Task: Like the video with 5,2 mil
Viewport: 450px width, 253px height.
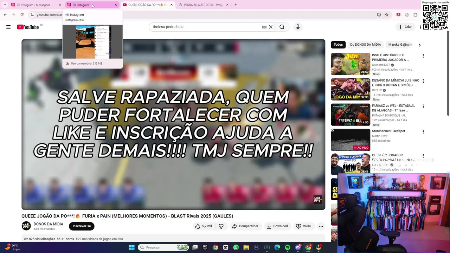Action: [203, 226]
